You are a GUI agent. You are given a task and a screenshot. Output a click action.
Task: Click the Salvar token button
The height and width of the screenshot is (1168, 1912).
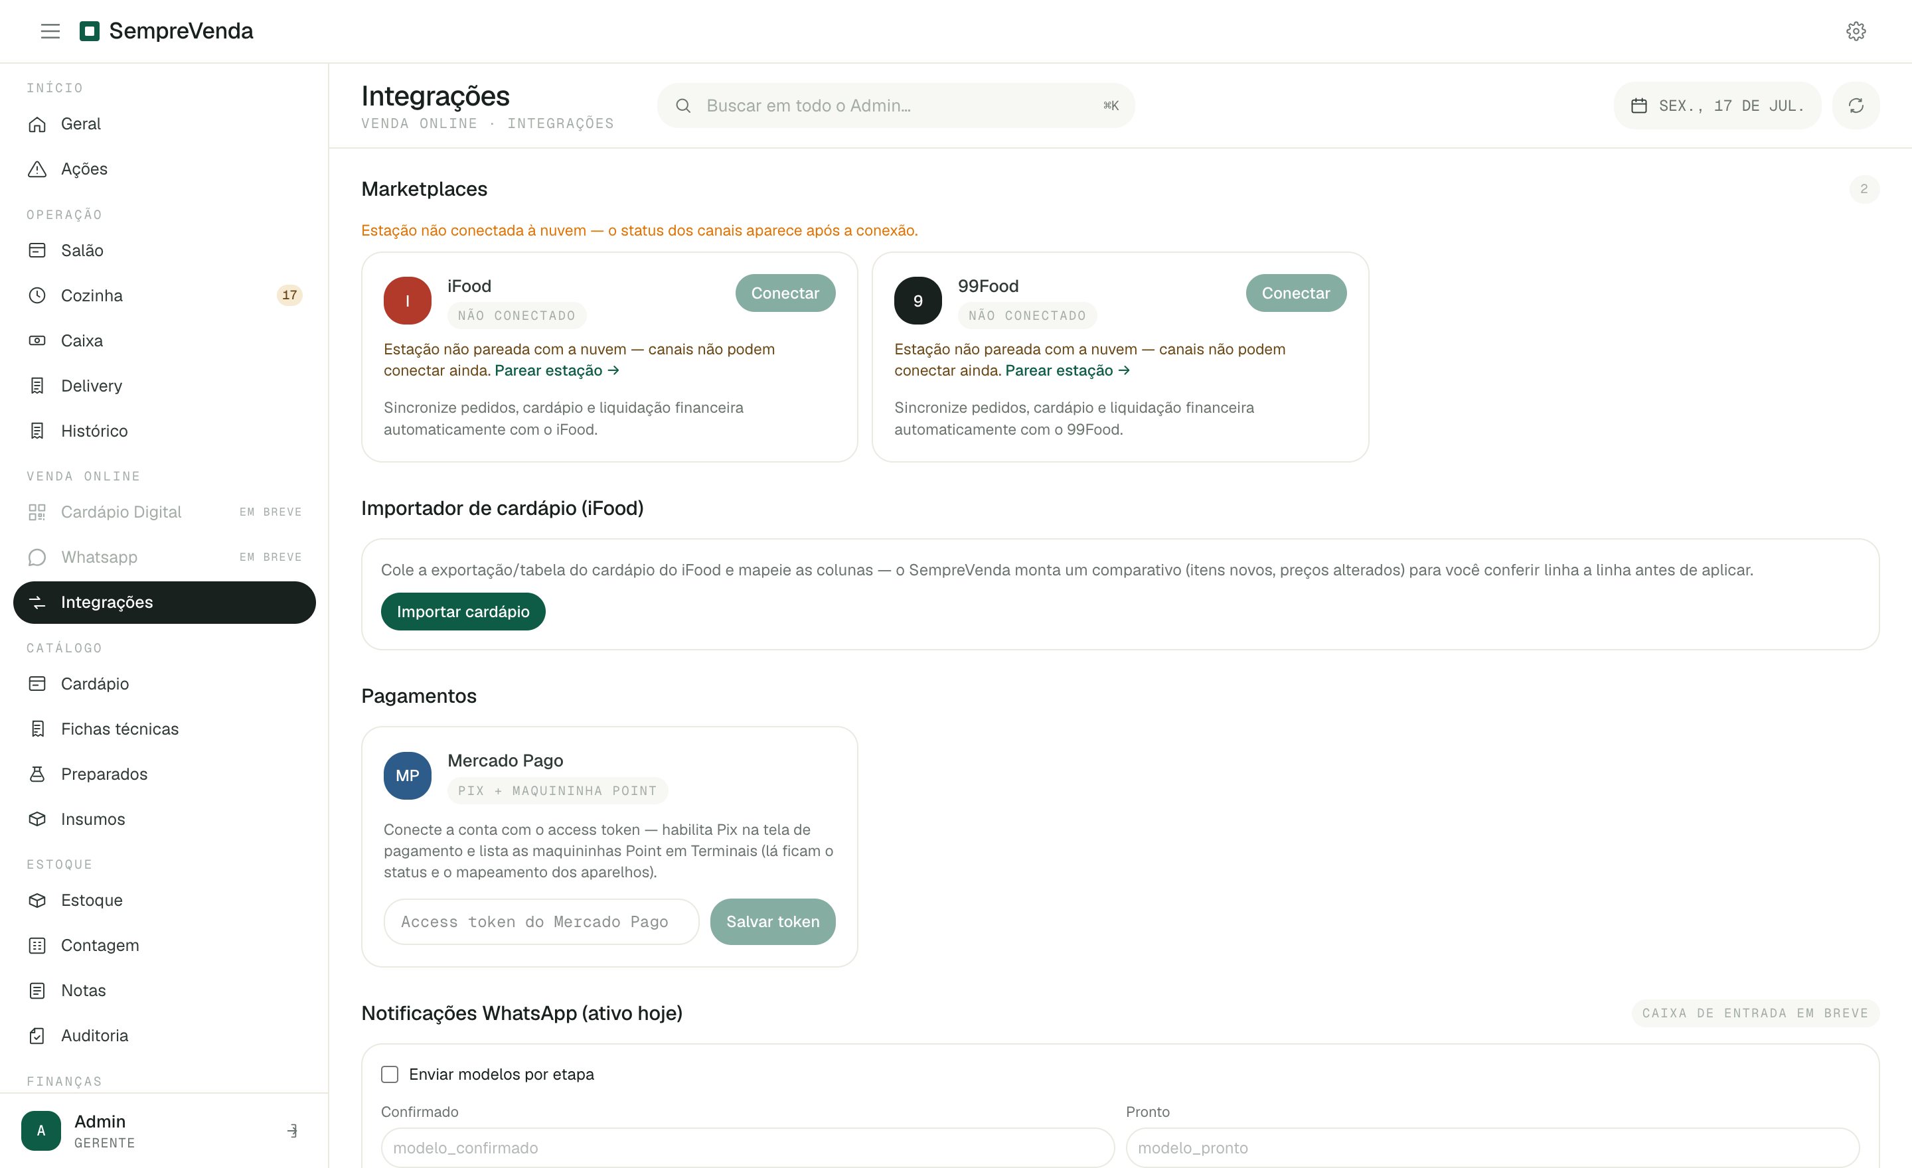coord(773,921)
